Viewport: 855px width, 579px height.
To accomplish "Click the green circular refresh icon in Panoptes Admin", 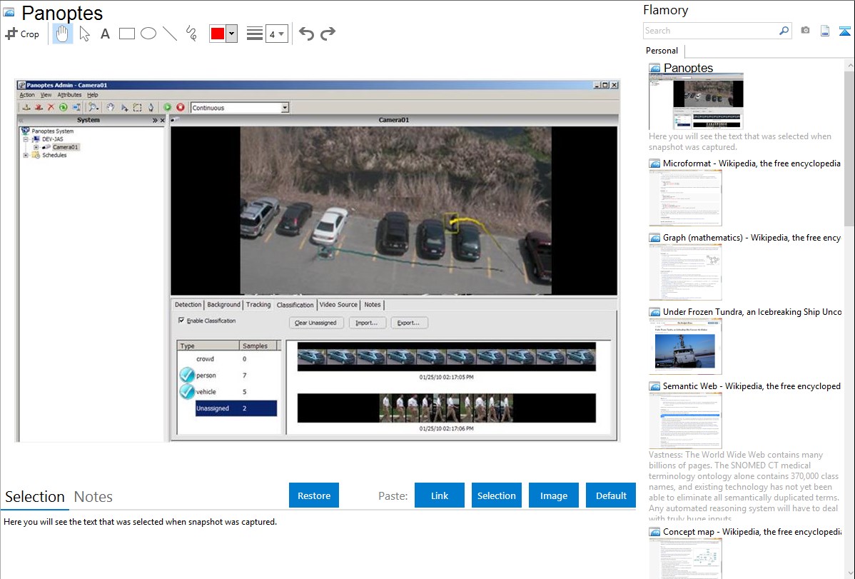I will (x=64, y=108).
